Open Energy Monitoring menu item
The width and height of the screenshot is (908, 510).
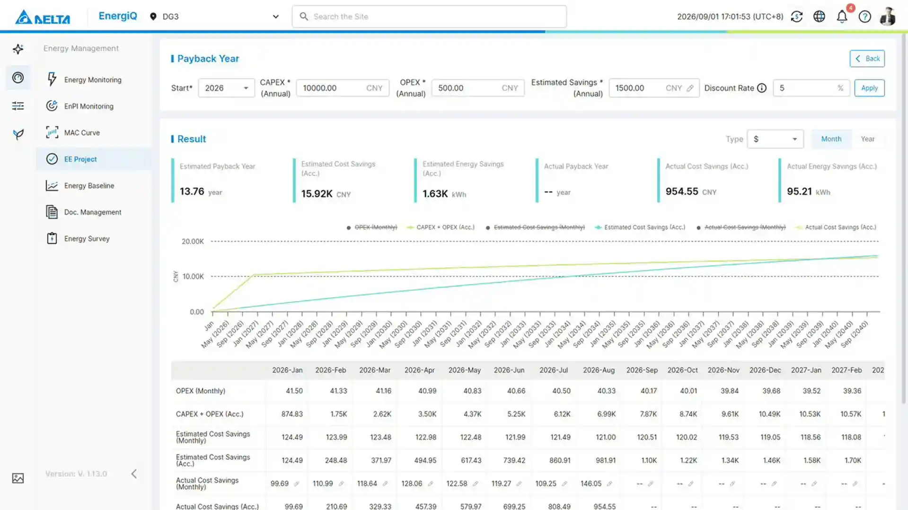tap(94, 79)
